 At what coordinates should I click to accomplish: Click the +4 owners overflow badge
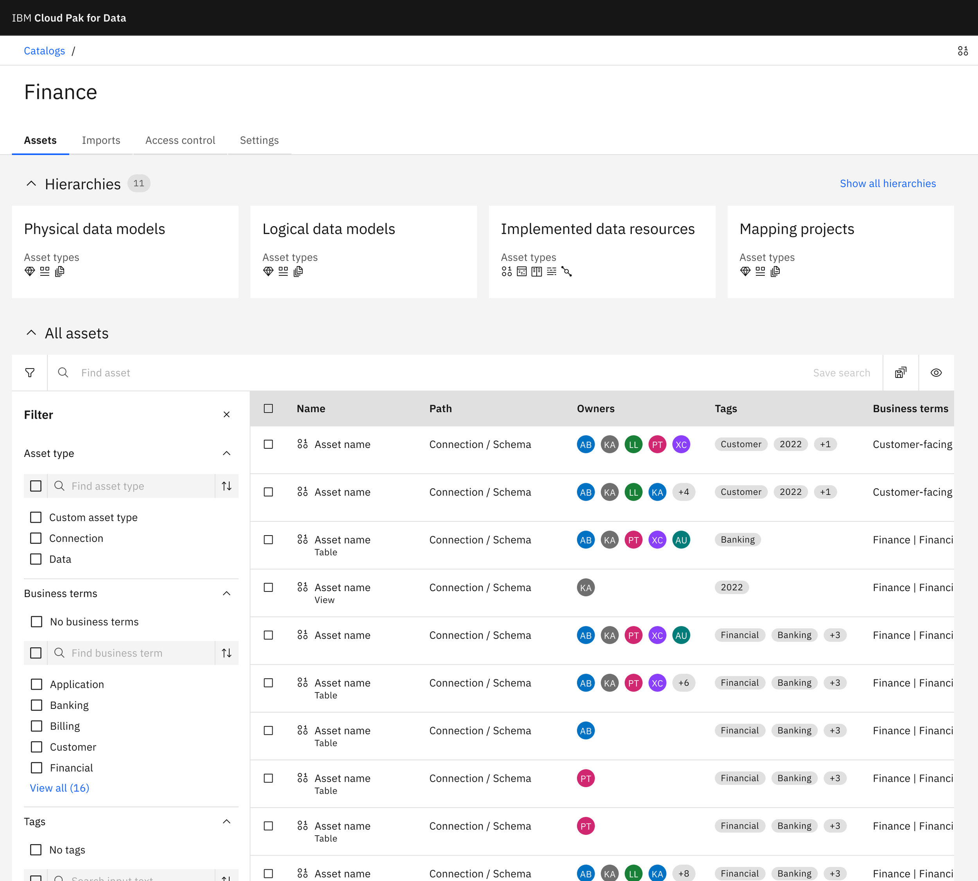pos(684,492)
